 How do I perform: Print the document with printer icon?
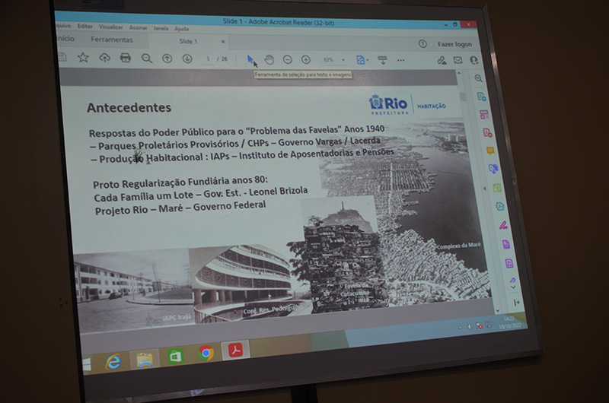pos(126,58)
